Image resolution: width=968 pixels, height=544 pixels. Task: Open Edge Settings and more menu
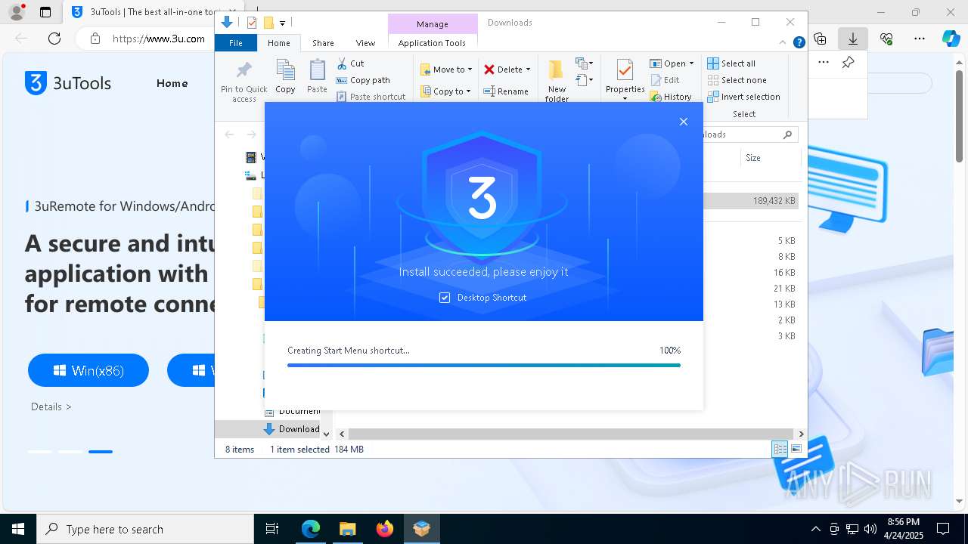(x=920, y=38)
